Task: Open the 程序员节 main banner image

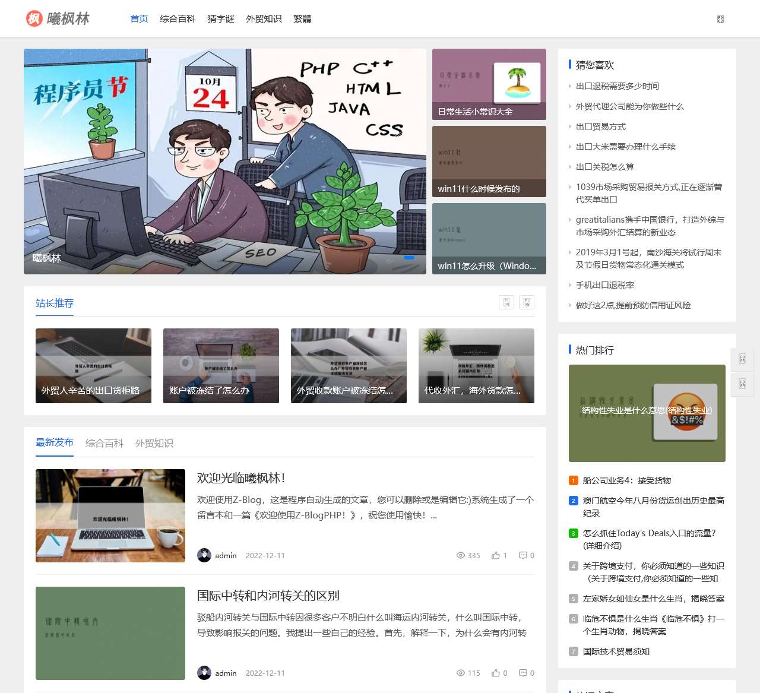Action: (x=225, y=162)
